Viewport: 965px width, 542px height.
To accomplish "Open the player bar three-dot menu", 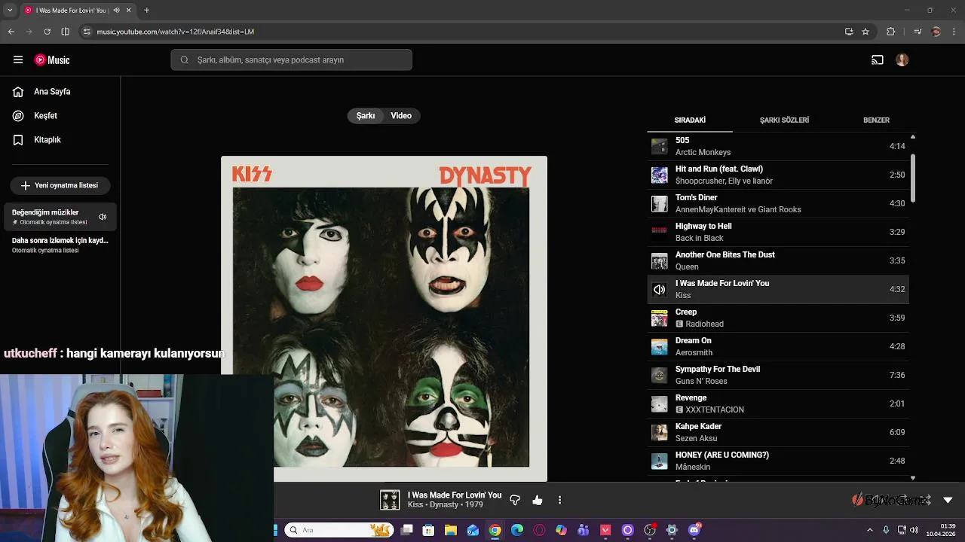I will (x=559, y=500).
